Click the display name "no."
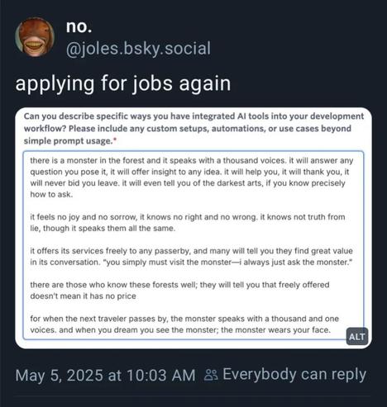387x407 pixels. click(x=79, y=26)
